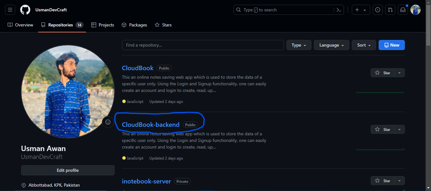Open the command palette icon
The width and height of the screenshot is (431, 191).
(339, 10)
